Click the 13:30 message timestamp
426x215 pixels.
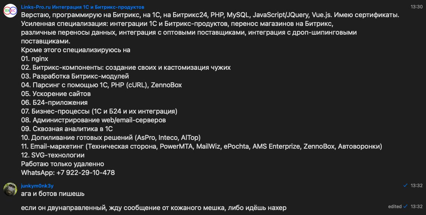pyautogui.click(x=416, y=7)
